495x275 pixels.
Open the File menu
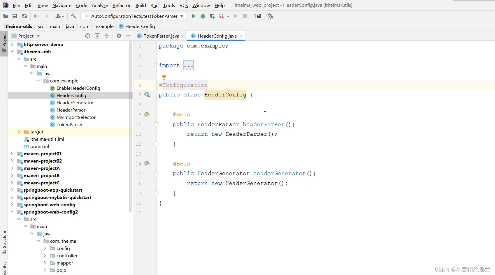[16, 5]
